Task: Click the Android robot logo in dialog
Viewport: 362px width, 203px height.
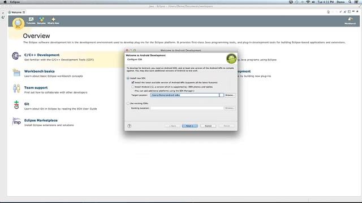Action: pos(231,59)
